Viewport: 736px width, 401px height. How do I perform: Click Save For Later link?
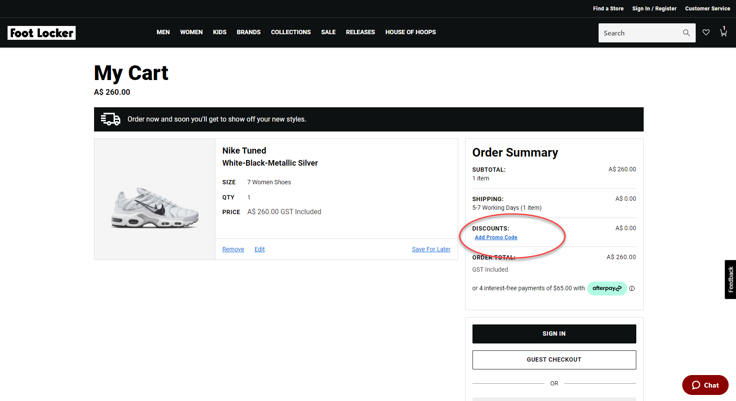tap(431, 249)
